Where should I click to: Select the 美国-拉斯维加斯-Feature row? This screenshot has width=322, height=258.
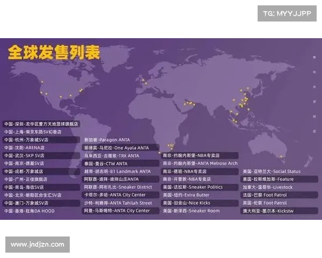[x=279, y=179]
